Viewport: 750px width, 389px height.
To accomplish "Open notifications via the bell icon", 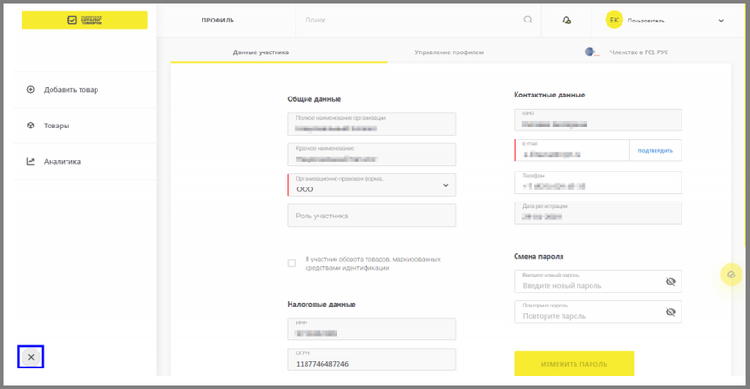I will [566, 20].
